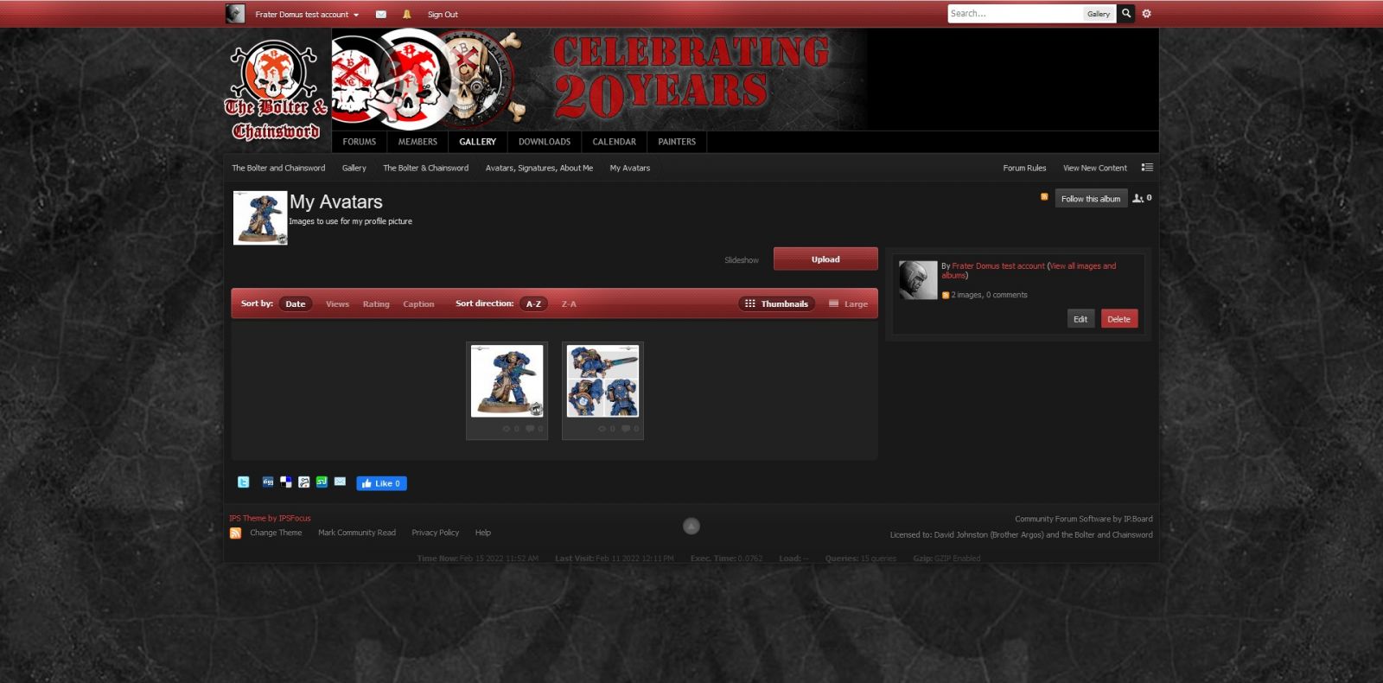Click the Facebook Like button
The height and width of the screenshot is (683, 1383).
381,483
